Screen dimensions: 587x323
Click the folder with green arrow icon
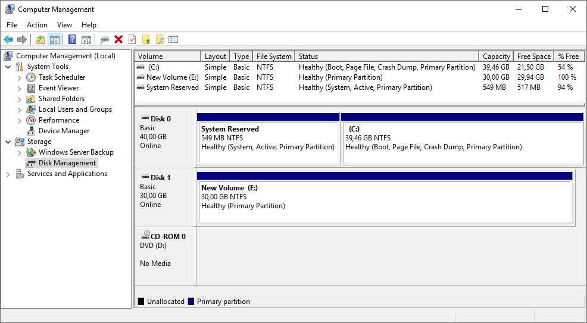click(x=146, y=39)
